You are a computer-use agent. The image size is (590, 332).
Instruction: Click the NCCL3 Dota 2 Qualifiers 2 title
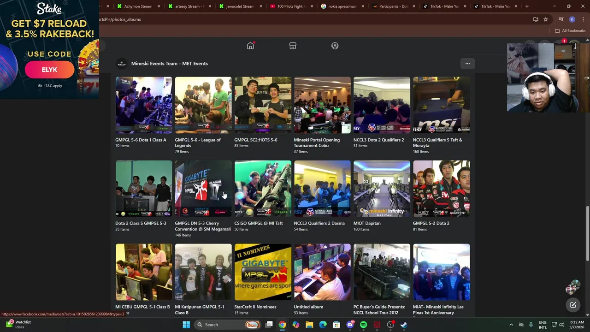tap(378, 140)
